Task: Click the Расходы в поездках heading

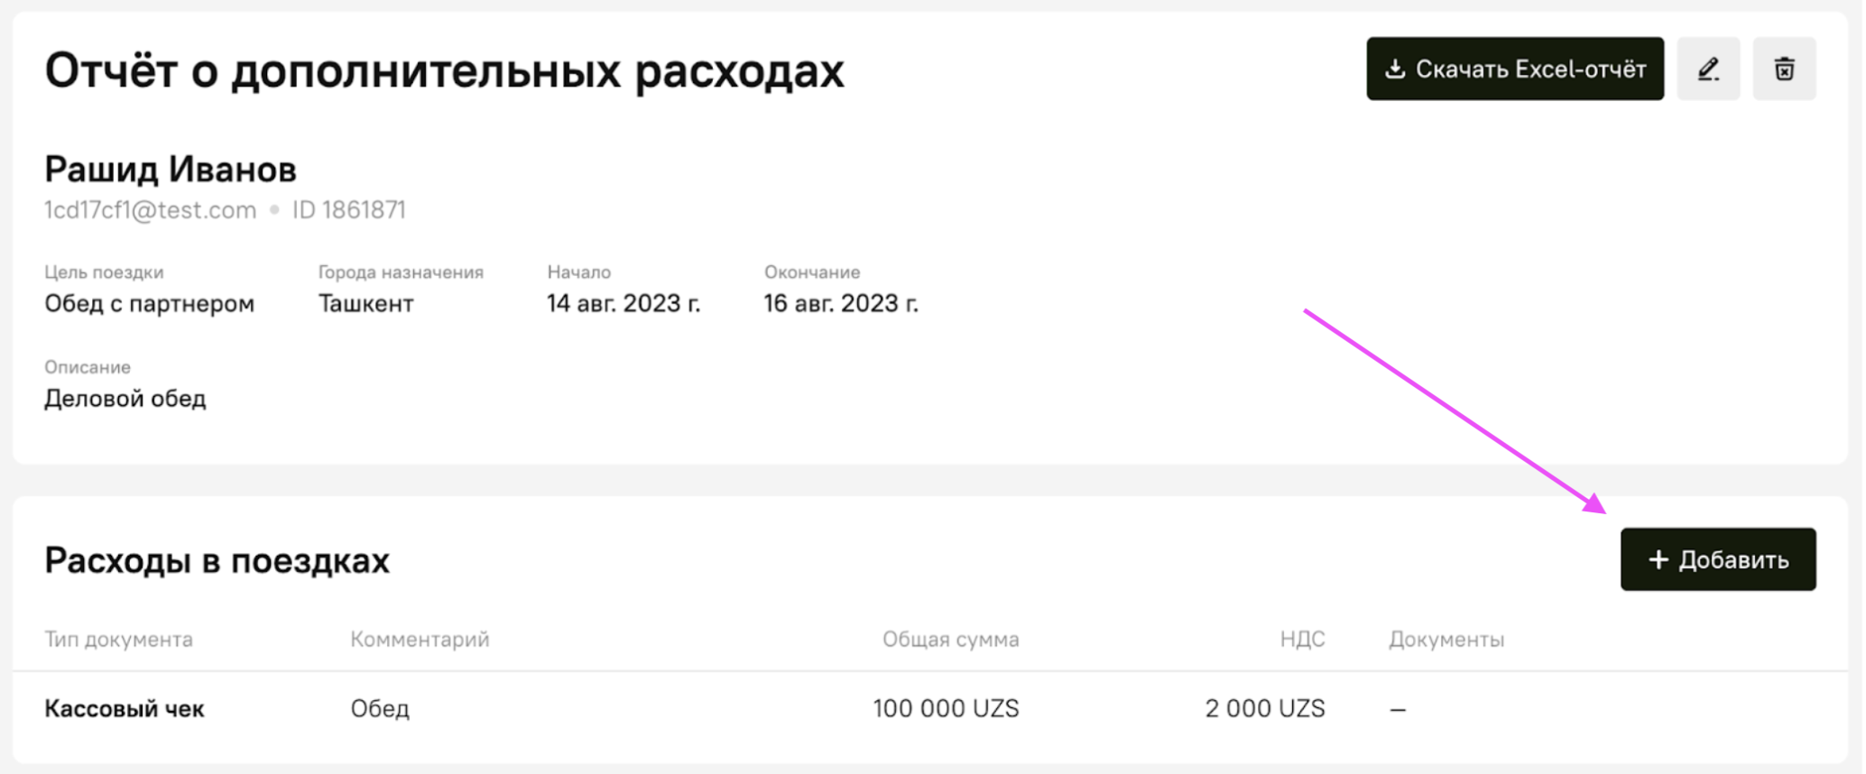Action: coord(217,560)
